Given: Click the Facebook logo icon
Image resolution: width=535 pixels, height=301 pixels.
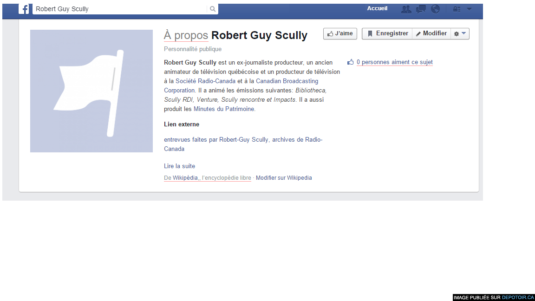Looking at the screenshot, I should pos(24,9).
